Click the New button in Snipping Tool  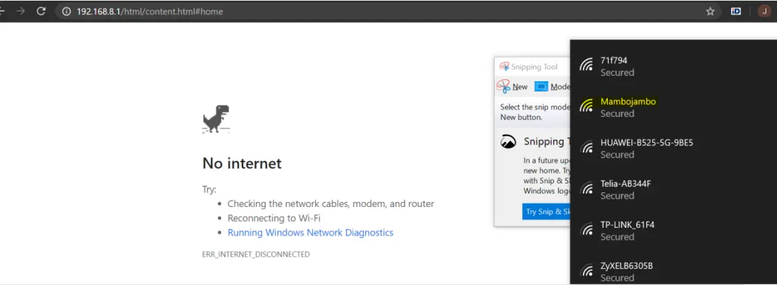[512, 87]
